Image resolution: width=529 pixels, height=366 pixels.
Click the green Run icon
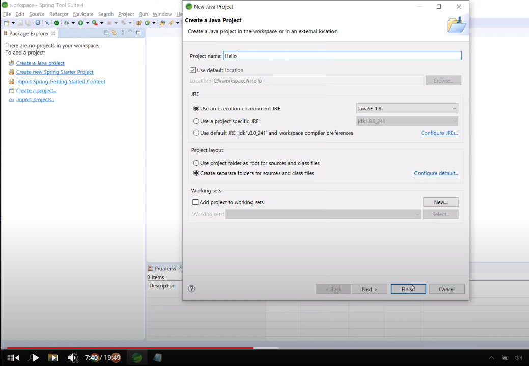[80, 23]
